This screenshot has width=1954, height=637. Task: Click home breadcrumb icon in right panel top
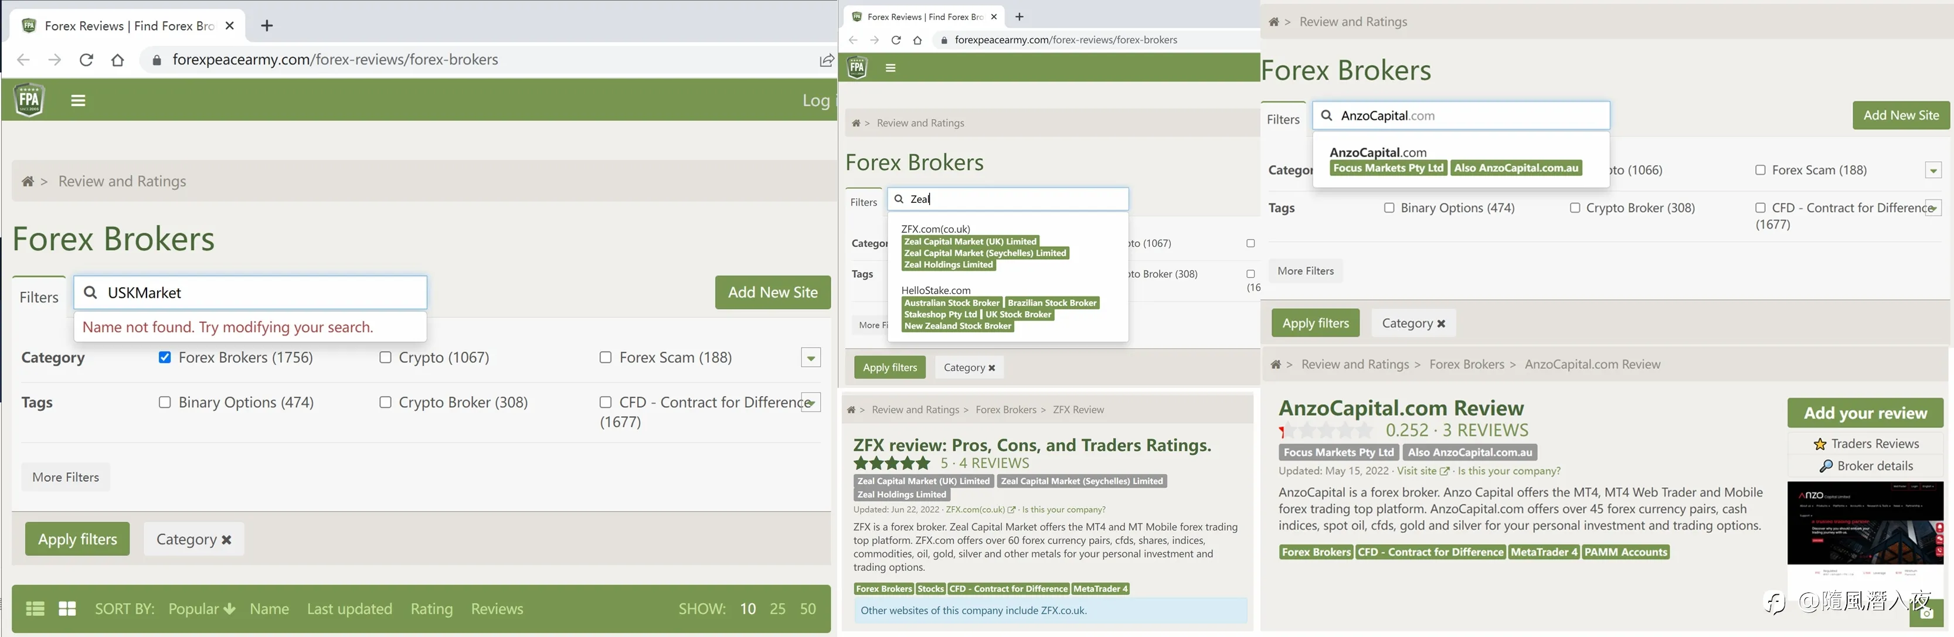coord(1273,22)
